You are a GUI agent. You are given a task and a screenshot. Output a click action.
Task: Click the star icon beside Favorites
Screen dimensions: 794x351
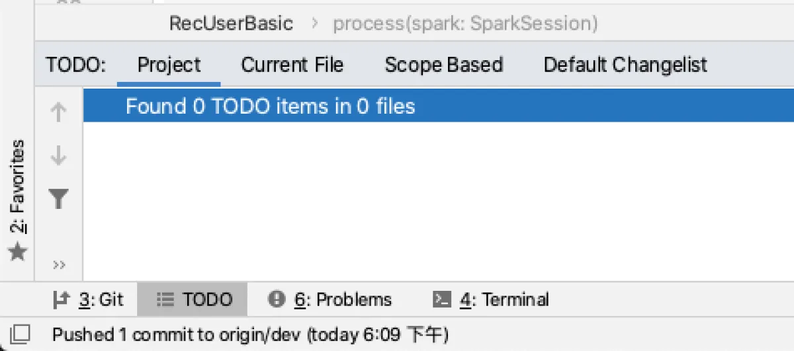18,251
